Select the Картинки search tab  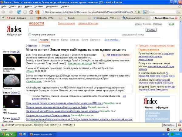click(x=95, y=40)
